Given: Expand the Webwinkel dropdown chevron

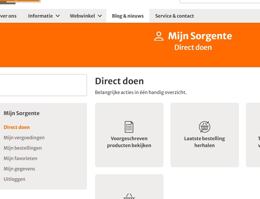Looking at the screenshot, I should click(x=100, y=16).
